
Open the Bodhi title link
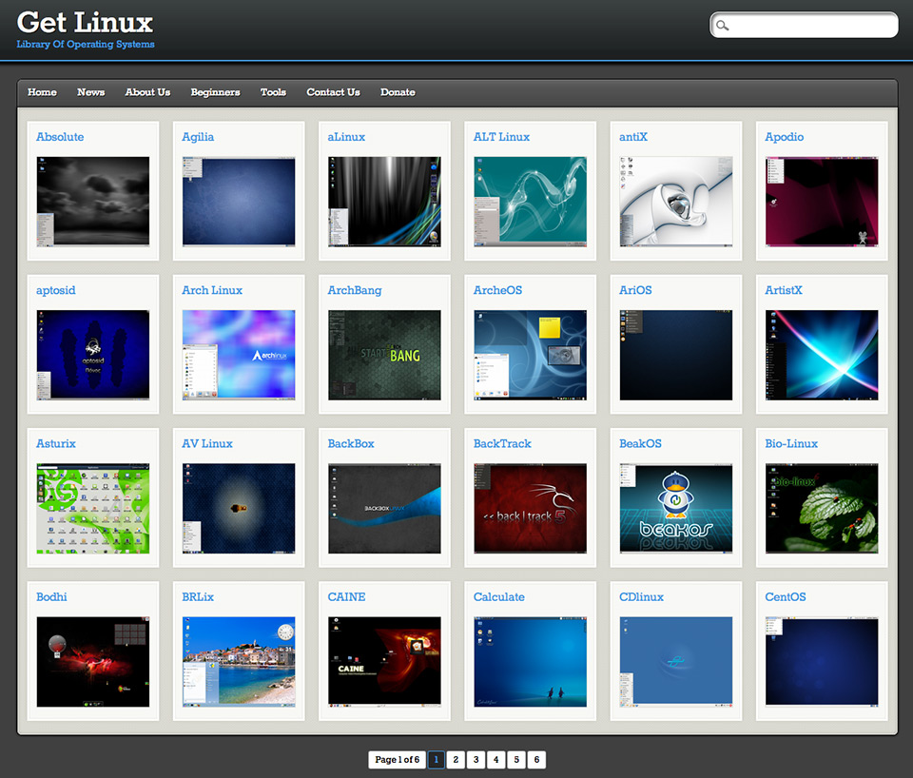(51, 597)
